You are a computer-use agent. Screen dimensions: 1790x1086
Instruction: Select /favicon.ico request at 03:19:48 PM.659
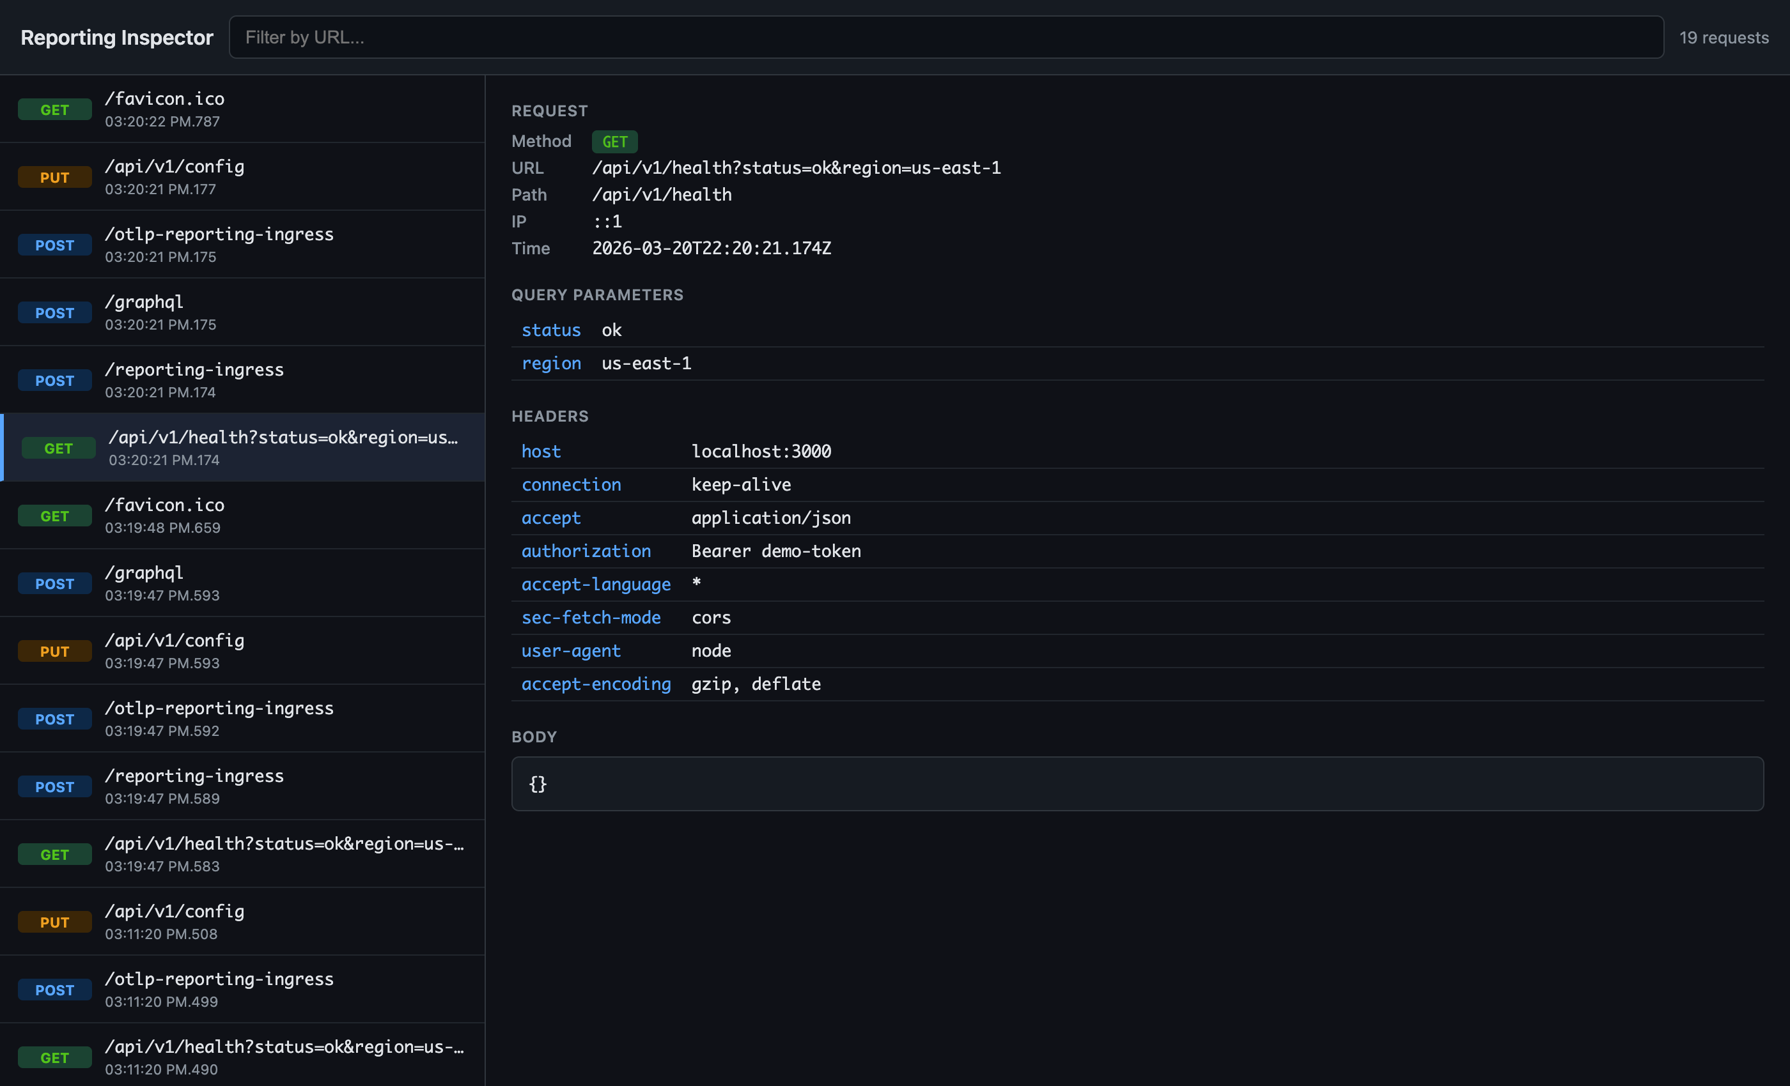tap(242, 516)
